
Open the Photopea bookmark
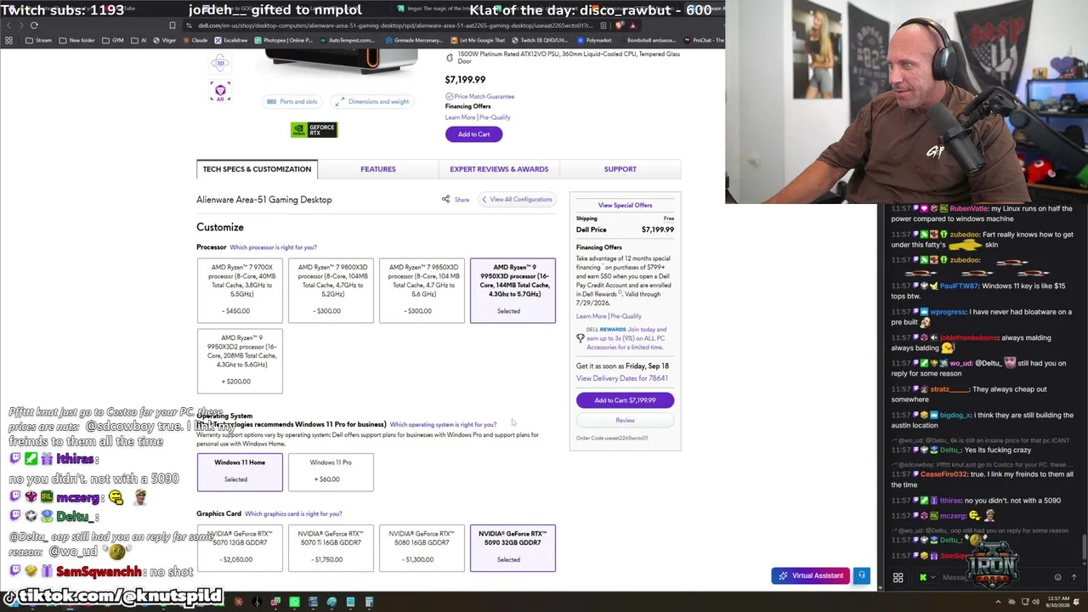(x=283, y=40)
